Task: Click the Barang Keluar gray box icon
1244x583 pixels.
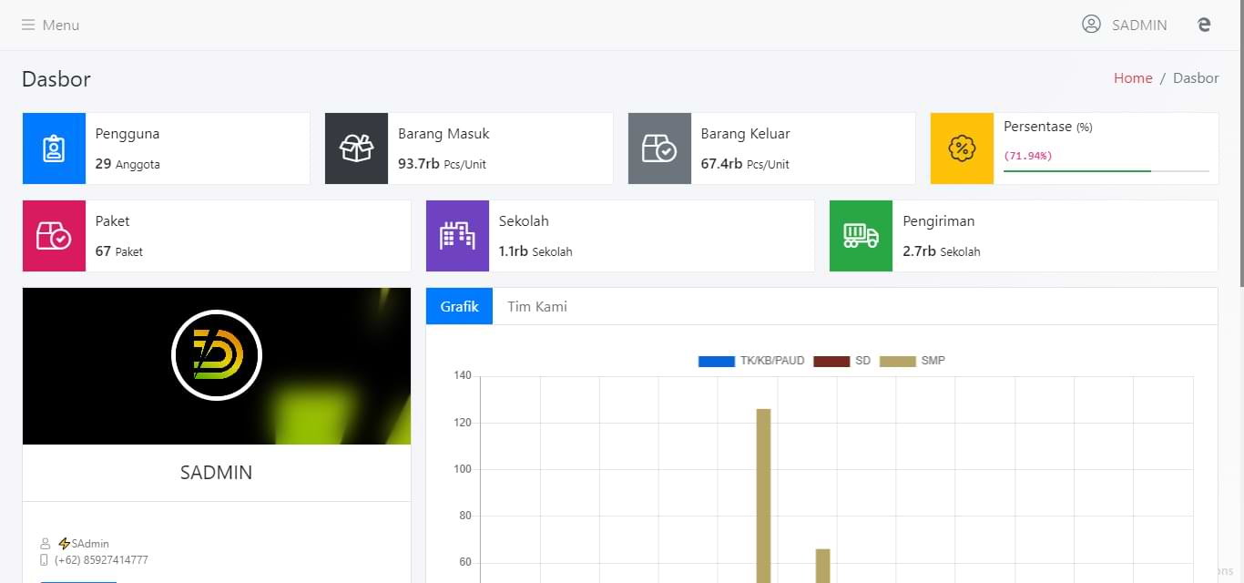Action: [659, 148]
